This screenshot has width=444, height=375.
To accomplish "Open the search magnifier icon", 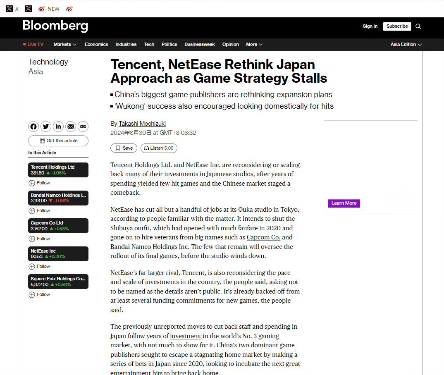I will click(x=418, y=26).
